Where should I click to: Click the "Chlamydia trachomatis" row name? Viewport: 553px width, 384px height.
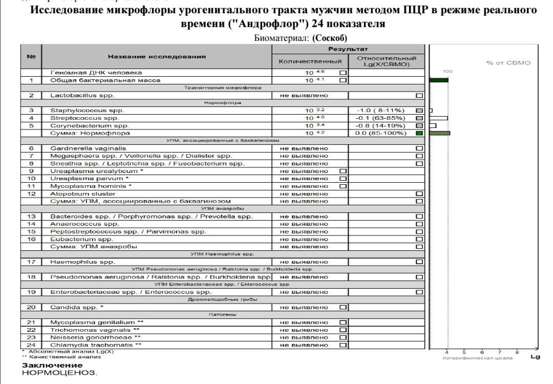(x=96, y=345)
